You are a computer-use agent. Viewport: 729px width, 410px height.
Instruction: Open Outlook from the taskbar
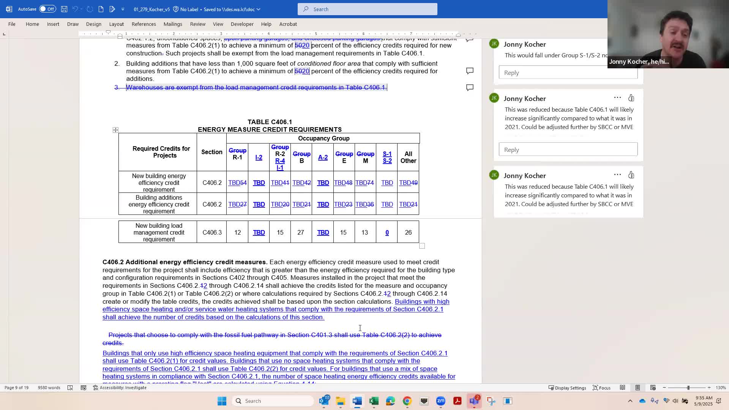(324, 401)
